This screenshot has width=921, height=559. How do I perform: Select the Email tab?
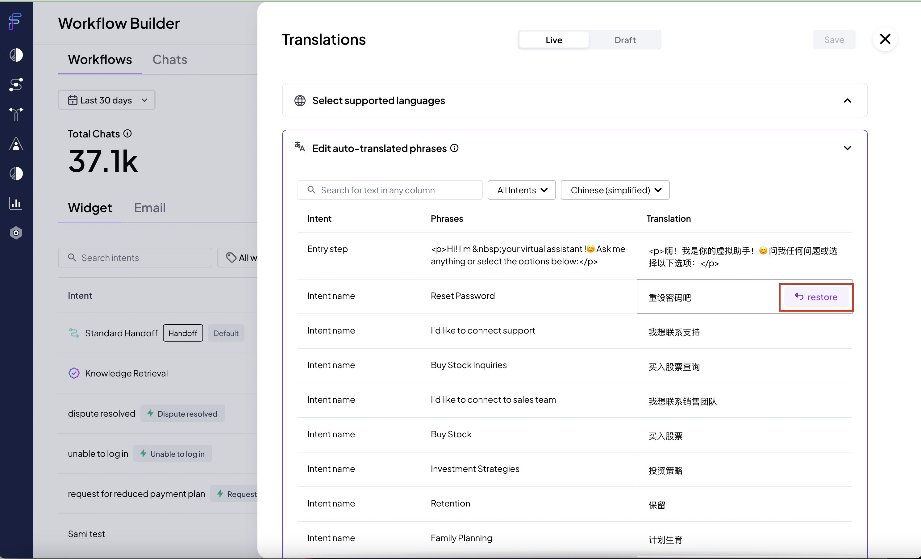coord(149,208)
